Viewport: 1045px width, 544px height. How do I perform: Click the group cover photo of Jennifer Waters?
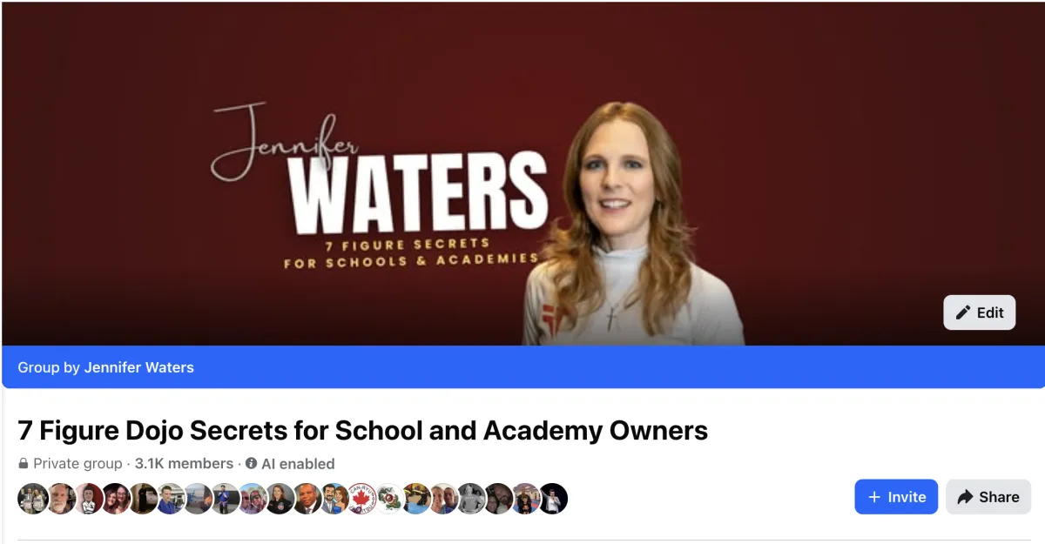[522, 173]
